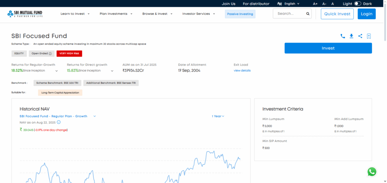This screenshot has width=387, height=183.
Task: Click the Scheme Benchmark BSE 500 TRI tag
Action: [x=57, y=83]
